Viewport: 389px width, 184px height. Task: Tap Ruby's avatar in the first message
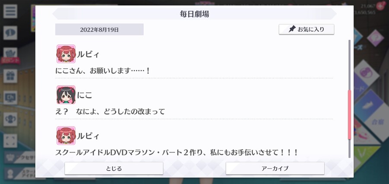[x=66, y=54]
